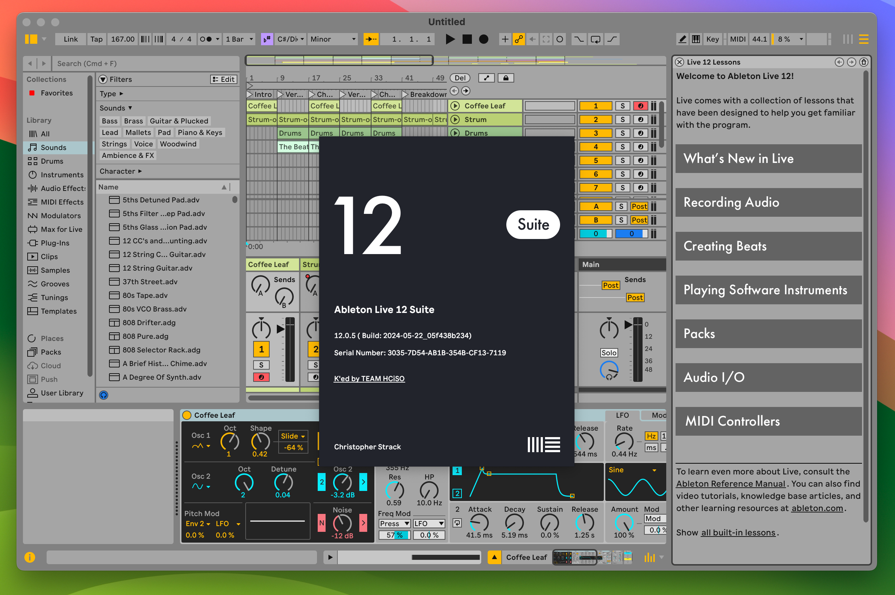Screen dimensions: 895x595
Task: Toggle the Follow playback icon
Action: coord(371,39)
